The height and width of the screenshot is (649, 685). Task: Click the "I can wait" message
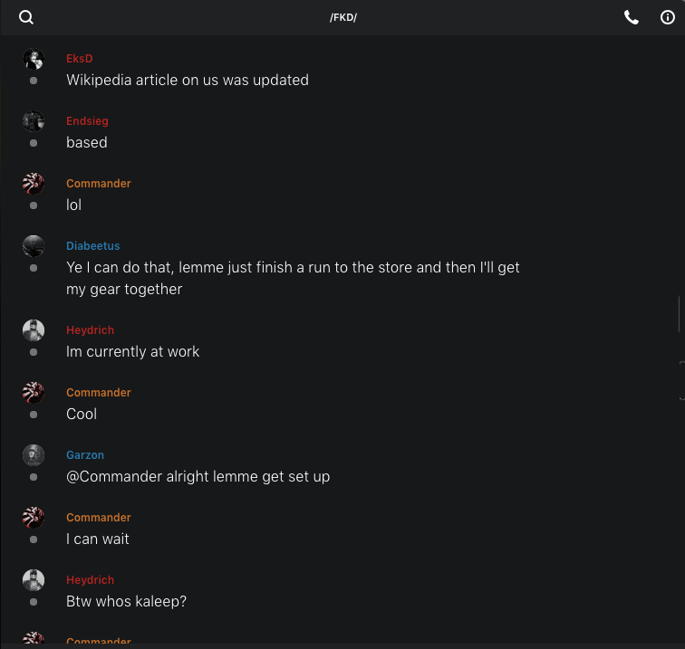[x=98, y=539]
